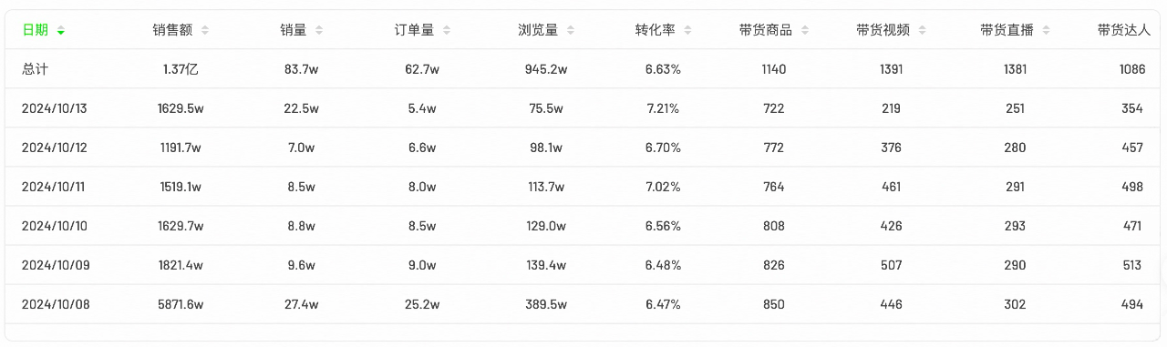Click the 2024/10/10 date entry
Image resolution: width=1167 pixels, height=347 pixels.
[x=55, y=226]
